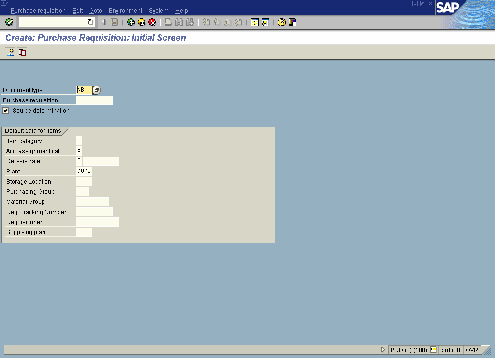Click the Personal Settings person icon
The image size is (495, 358).
click(10, 52)
